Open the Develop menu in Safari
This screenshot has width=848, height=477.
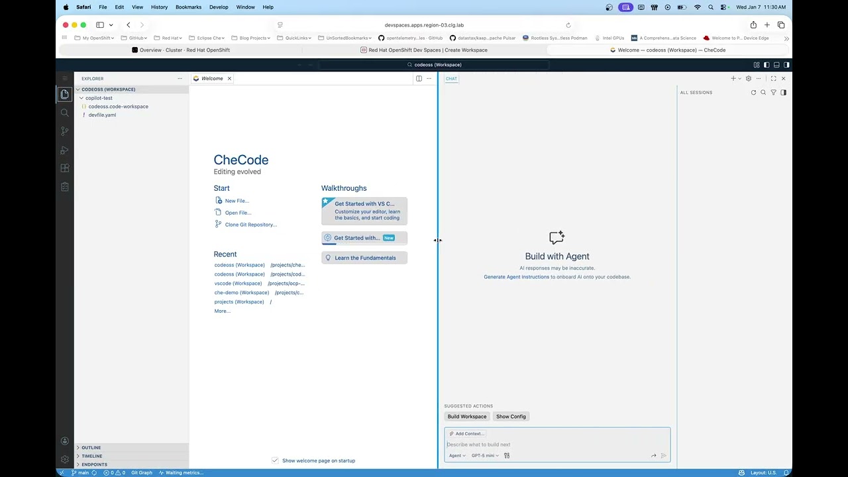point(219,7)
